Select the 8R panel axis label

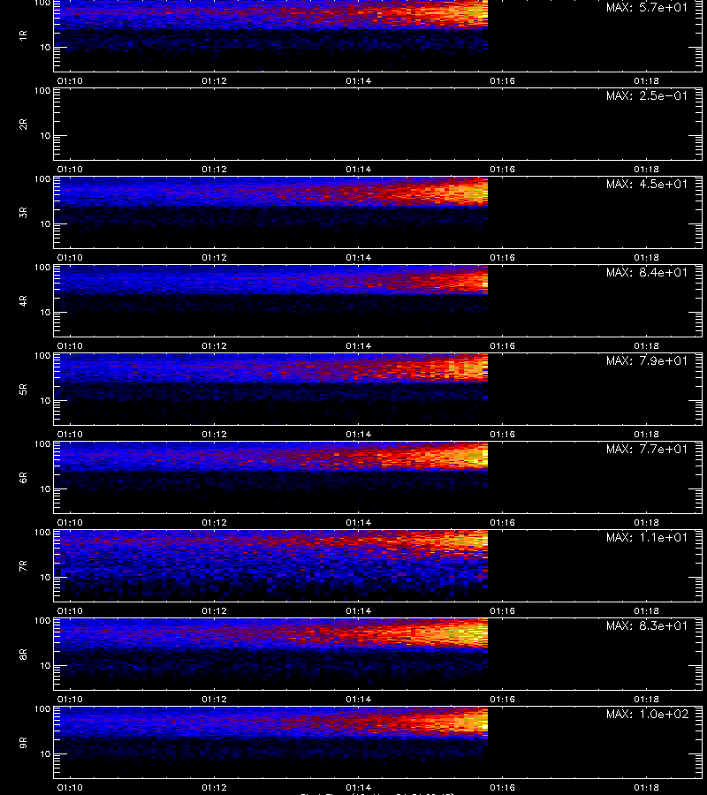coord(23,654)
